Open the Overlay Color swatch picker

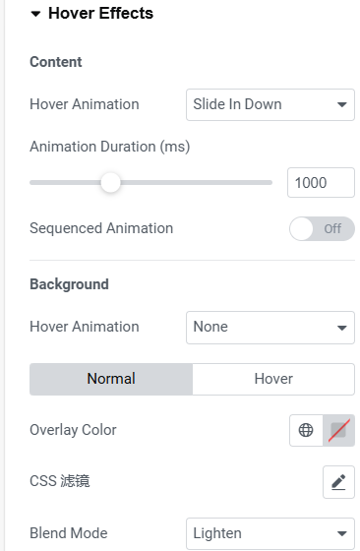pyautogui.click(x=338, y=430)
